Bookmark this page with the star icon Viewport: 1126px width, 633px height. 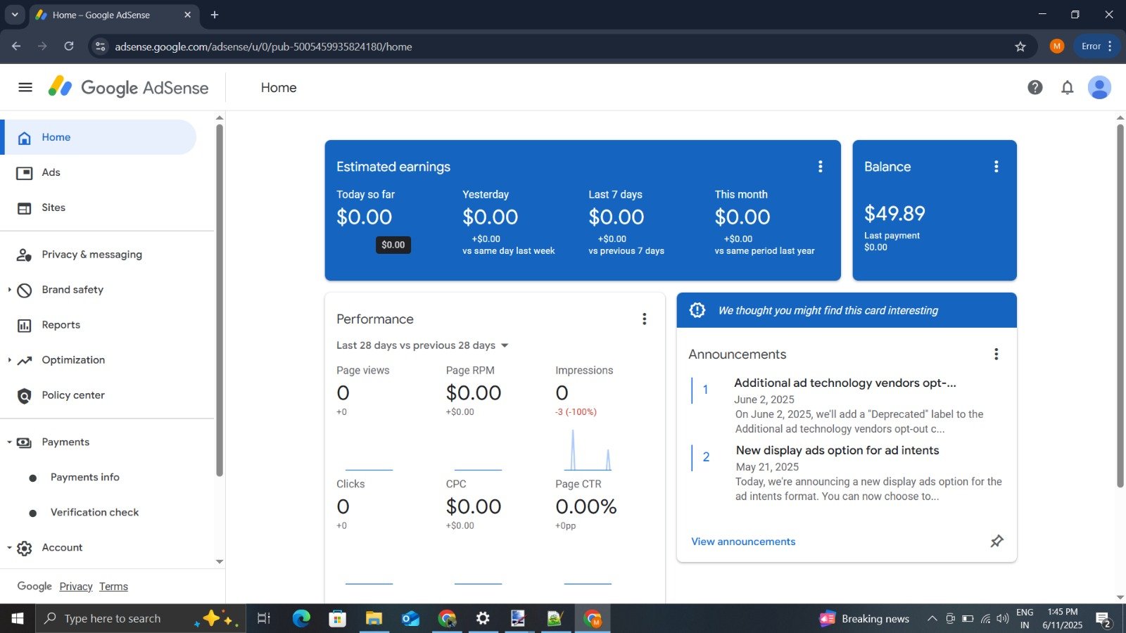[1020, 46]
